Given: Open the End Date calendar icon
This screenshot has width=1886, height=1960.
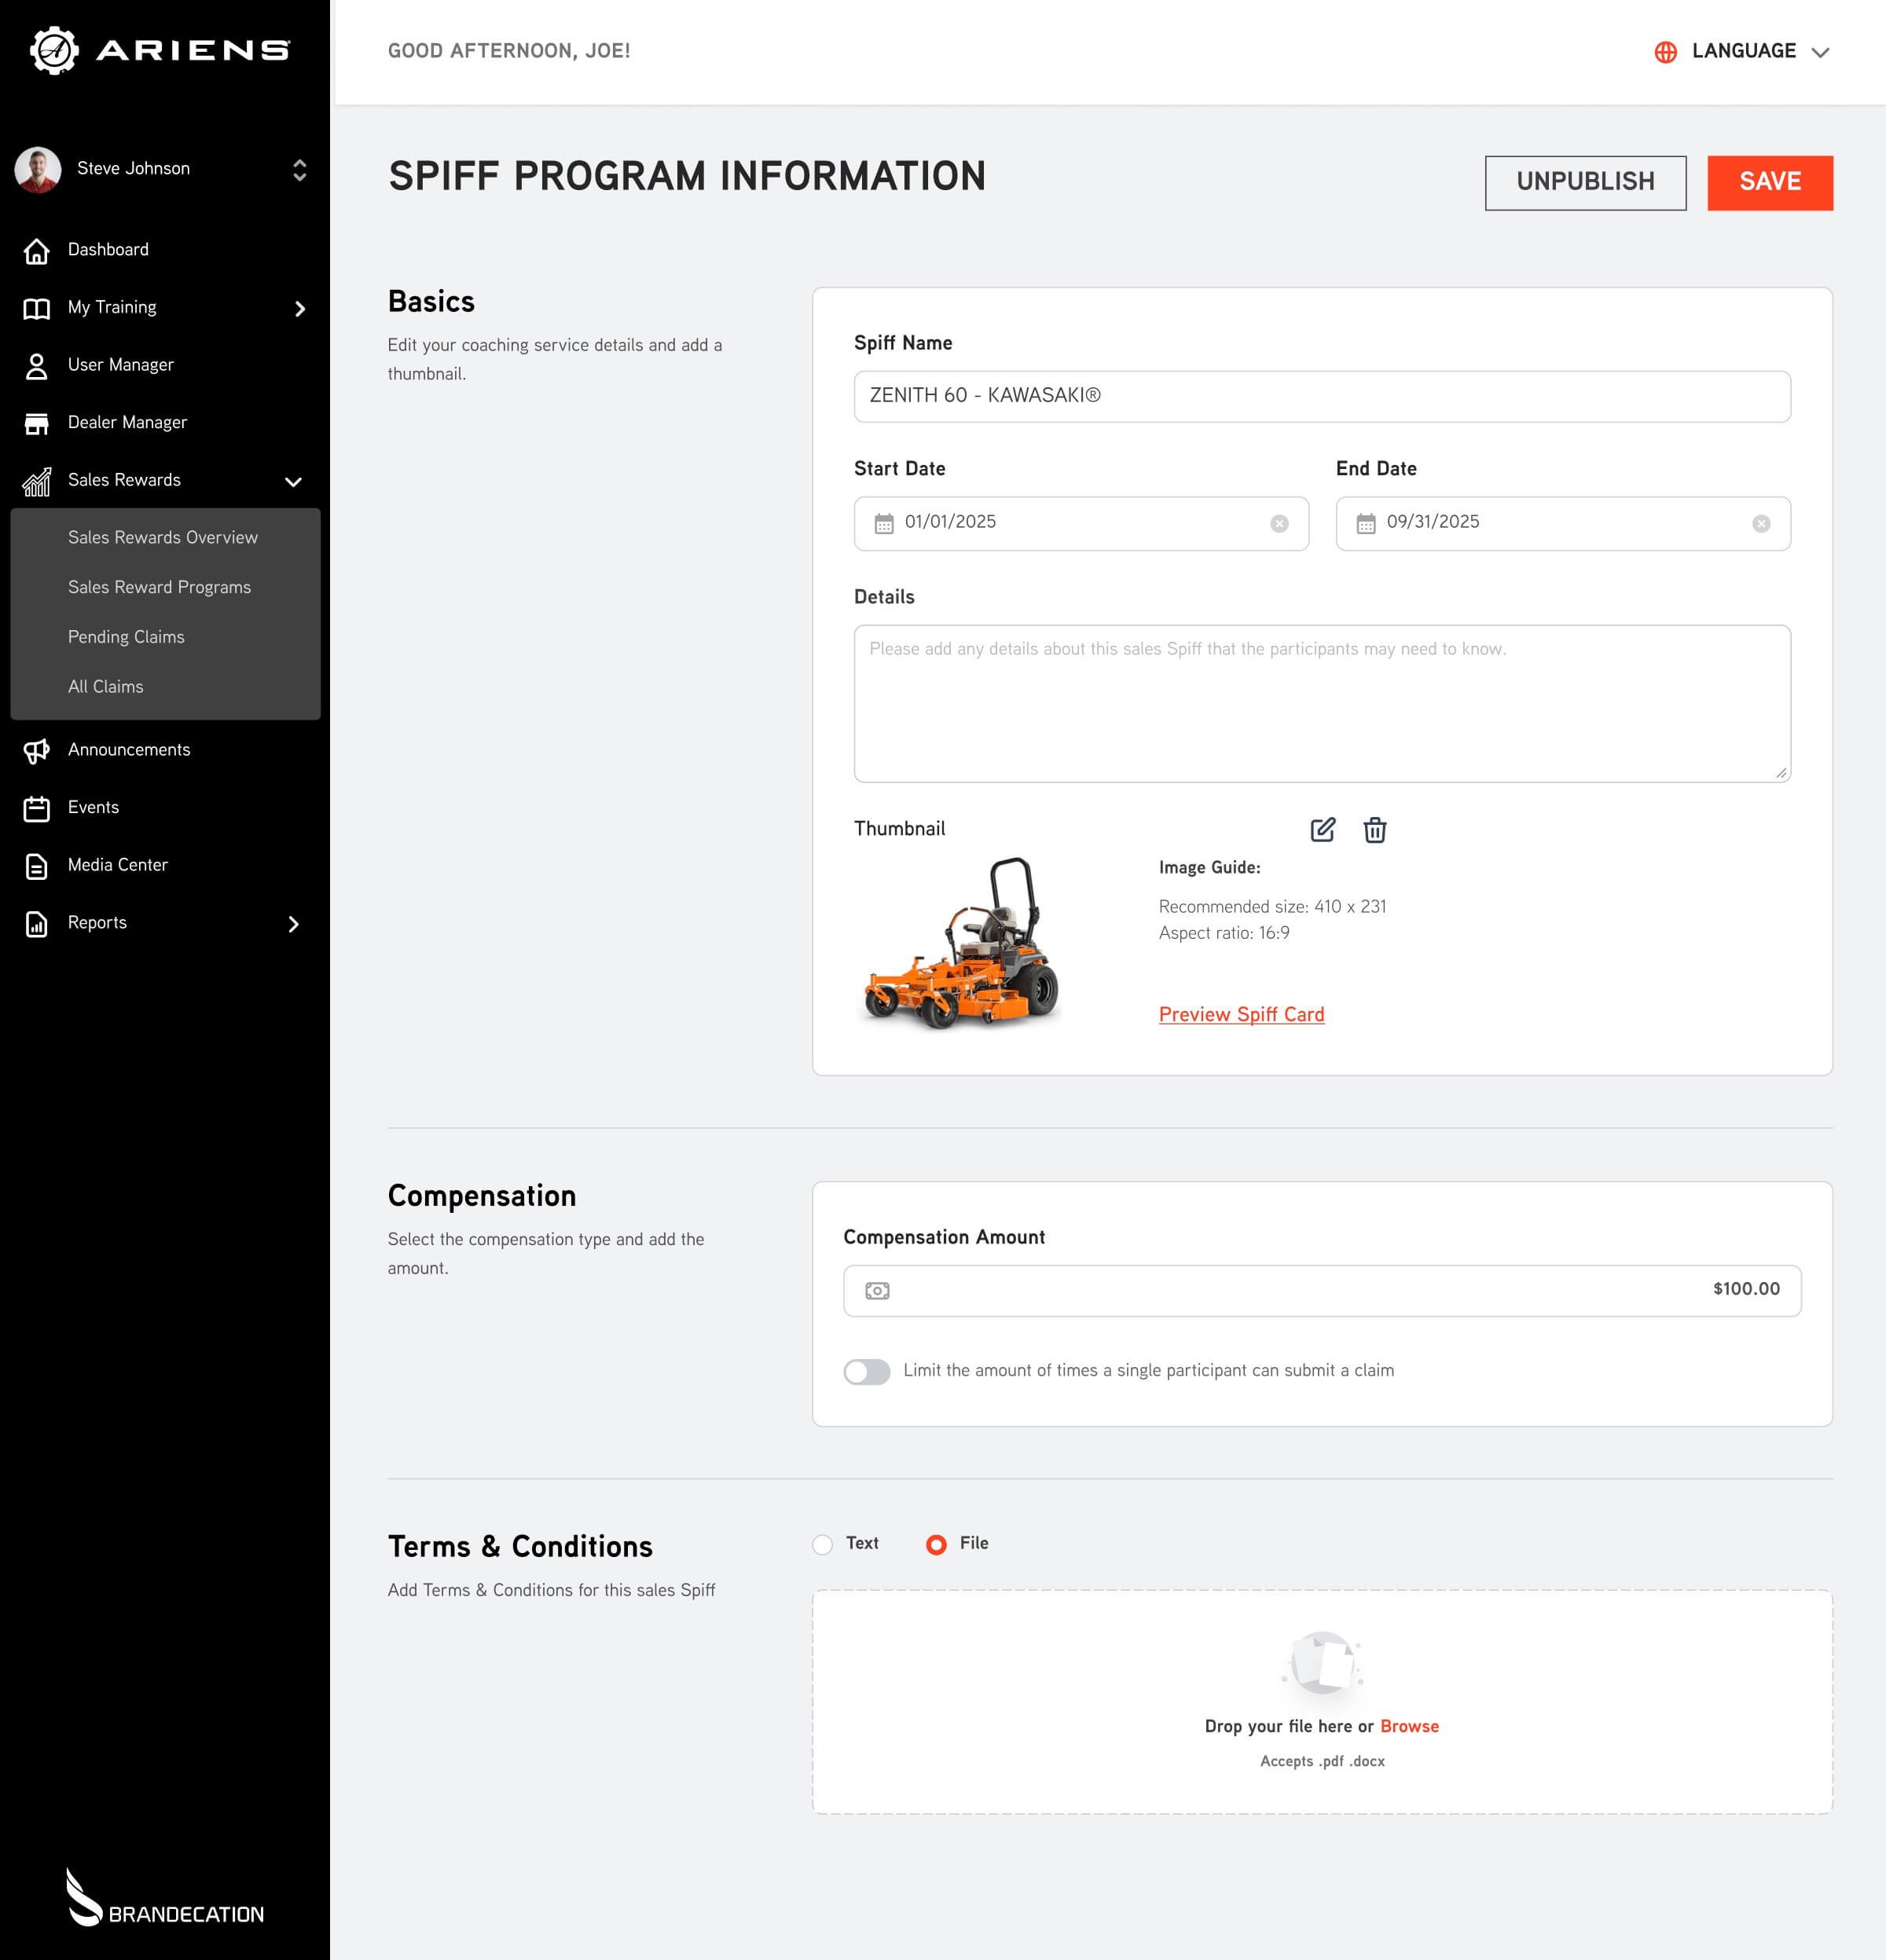Looking at the screenshot, I should [x=1366, y=524].
